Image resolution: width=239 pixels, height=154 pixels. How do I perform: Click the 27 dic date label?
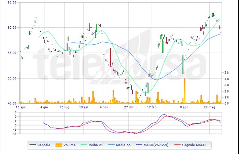(129, 107)
